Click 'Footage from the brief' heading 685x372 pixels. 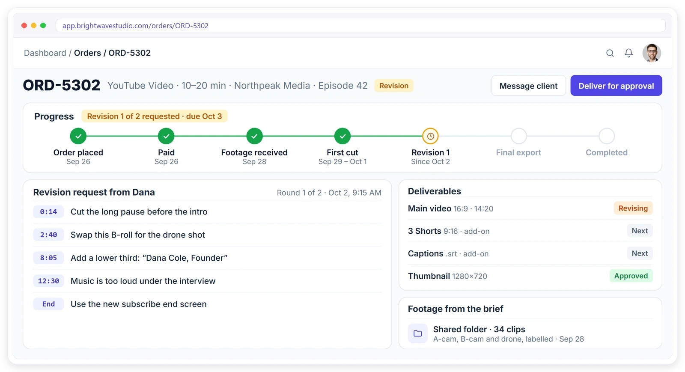[456, 309]
